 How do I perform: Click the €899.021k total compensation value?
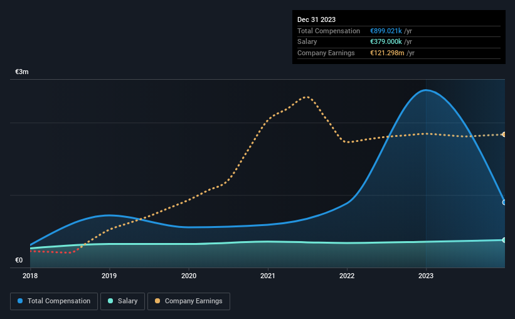click(386, 31)
